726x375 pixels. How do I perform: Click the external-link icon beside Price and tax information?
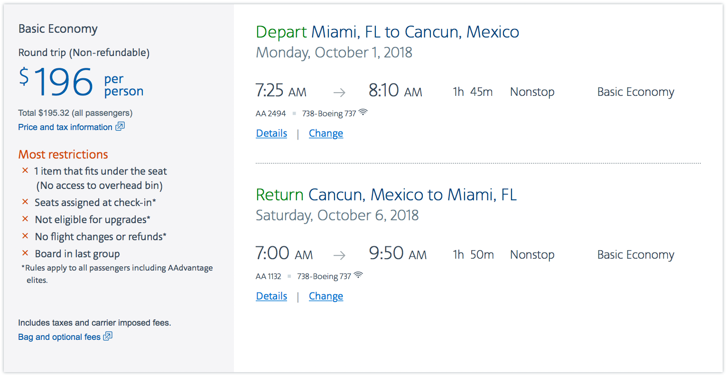(x=120, y=126)
